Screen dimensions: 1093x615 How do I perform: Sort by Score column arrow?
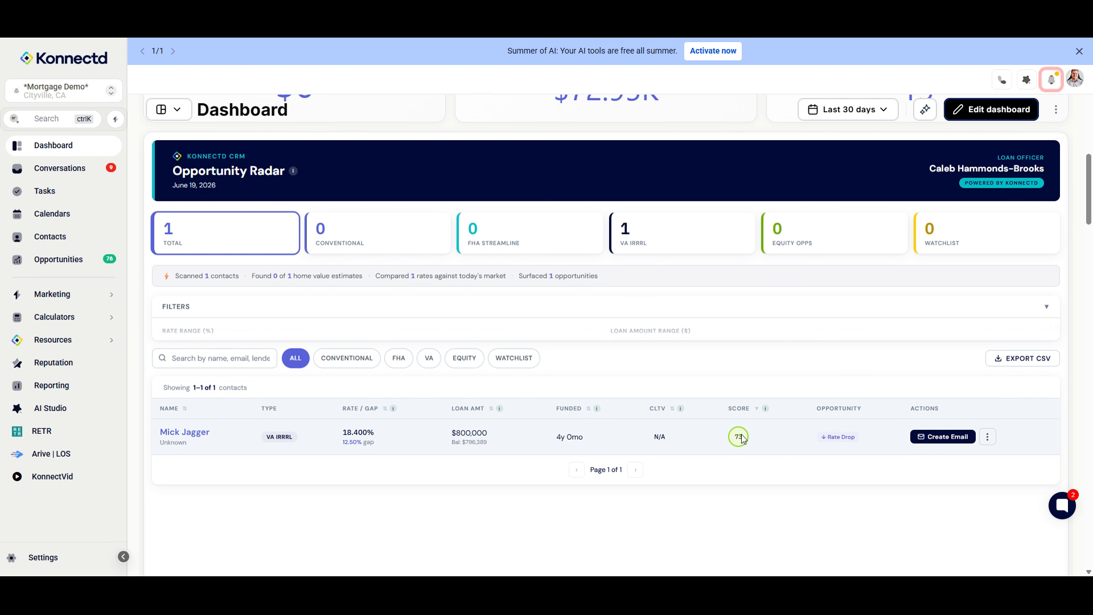click(x=757, y=409)
